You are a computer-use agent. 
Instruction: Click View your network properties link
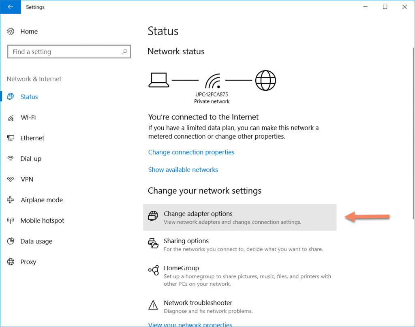(190, 324)
